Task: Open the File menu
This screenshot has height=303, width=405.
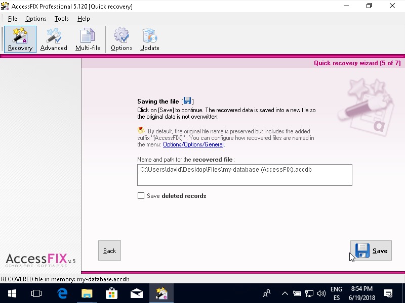Action: [13, 19]
